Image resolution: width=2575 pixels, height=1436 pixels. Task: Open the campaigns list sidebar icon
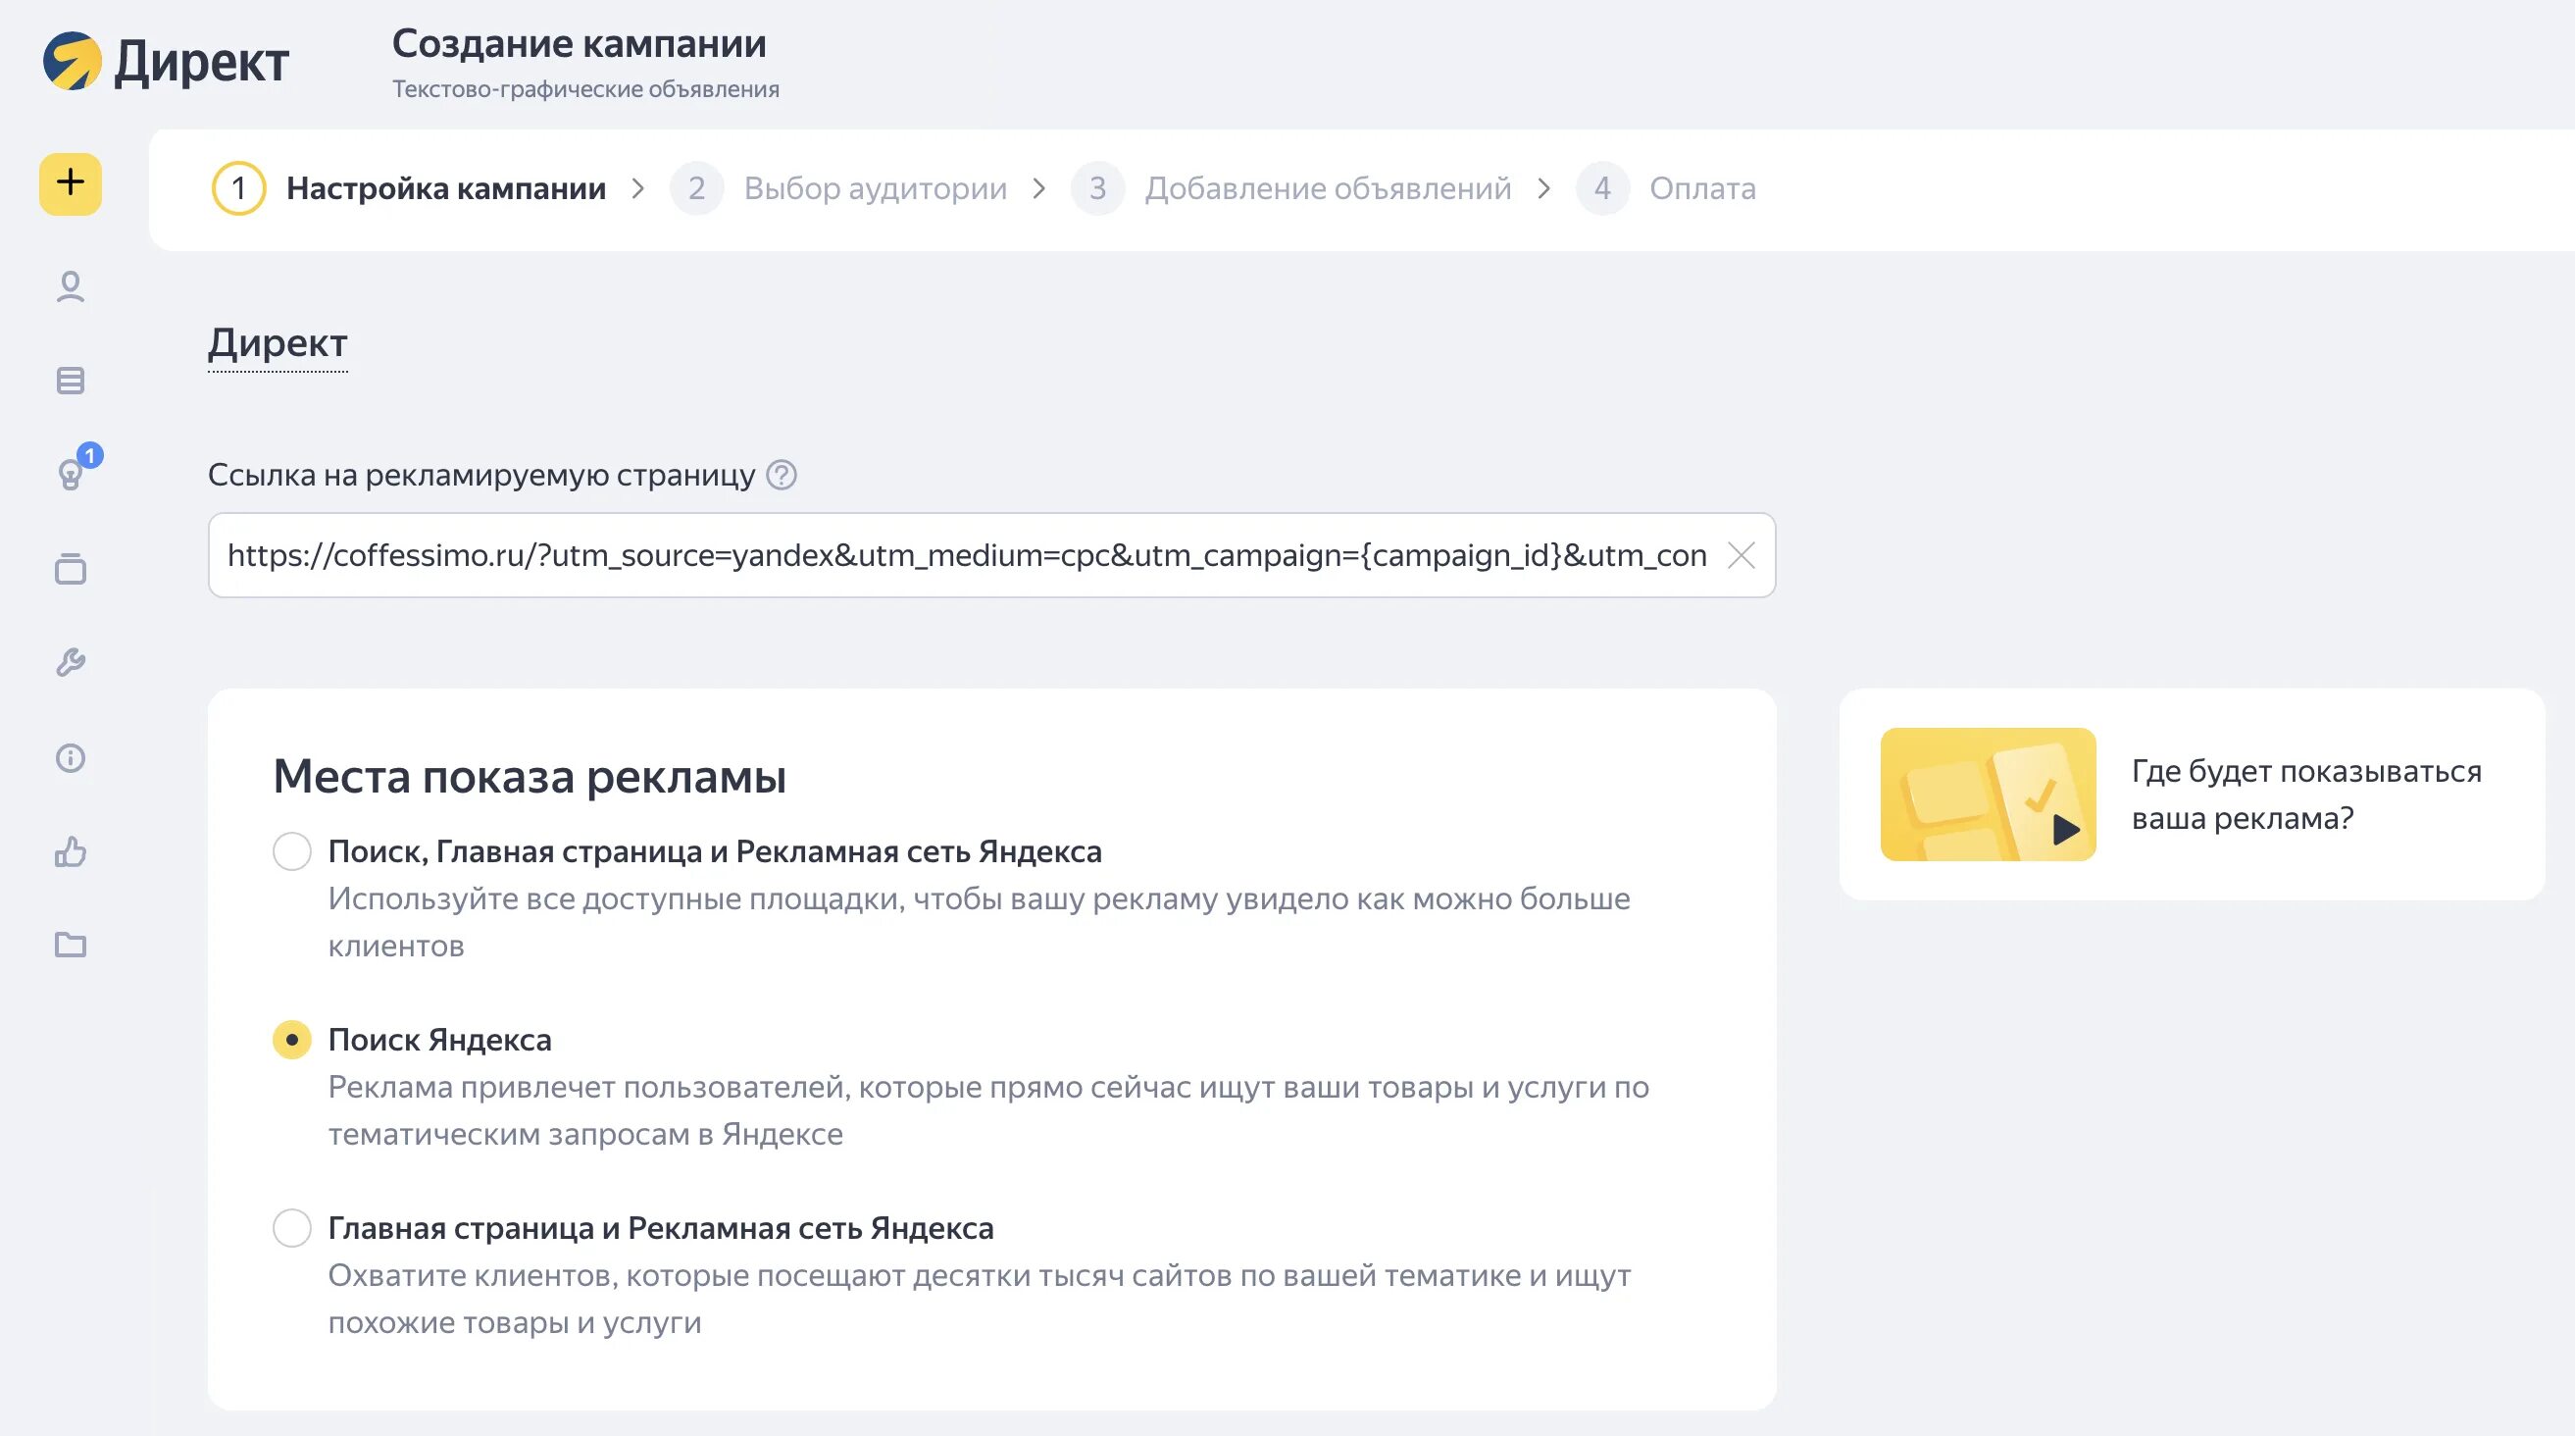tap(70, 381)
